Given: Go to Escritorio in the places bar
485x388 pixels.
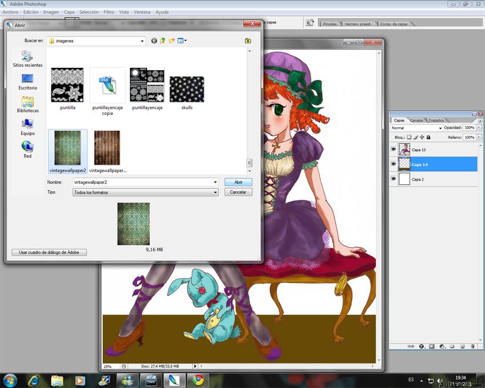Looking at the screenshot, I should point(27,82).
